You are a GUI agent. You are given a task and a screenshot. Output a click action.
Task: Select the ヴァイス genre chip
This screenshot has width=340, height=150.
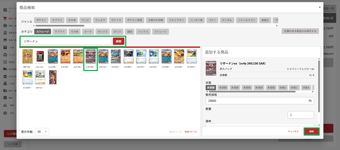pos(116,20)
